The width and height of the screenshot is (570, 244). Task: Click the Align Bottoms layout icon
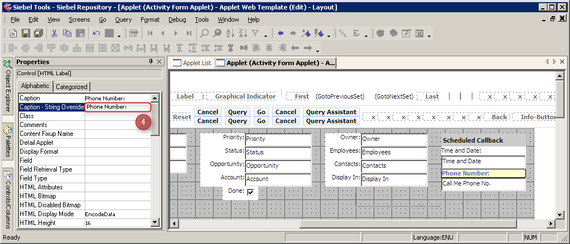77,48
